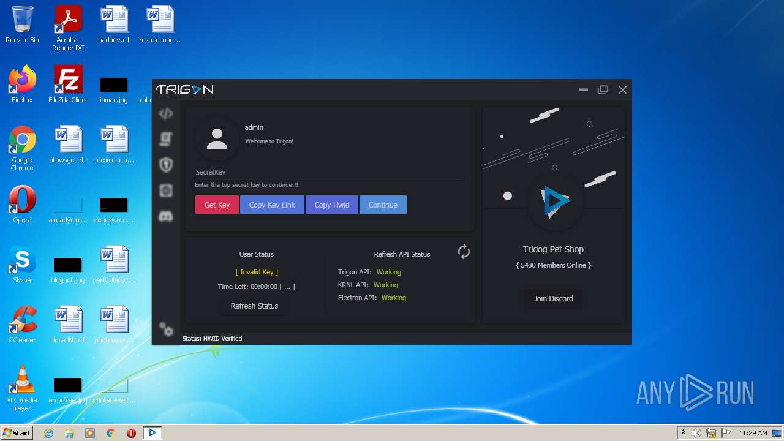The image size is (784, 441).
Task: Select the blognot.jpg desktop file
Action: [x=68, y=269]
